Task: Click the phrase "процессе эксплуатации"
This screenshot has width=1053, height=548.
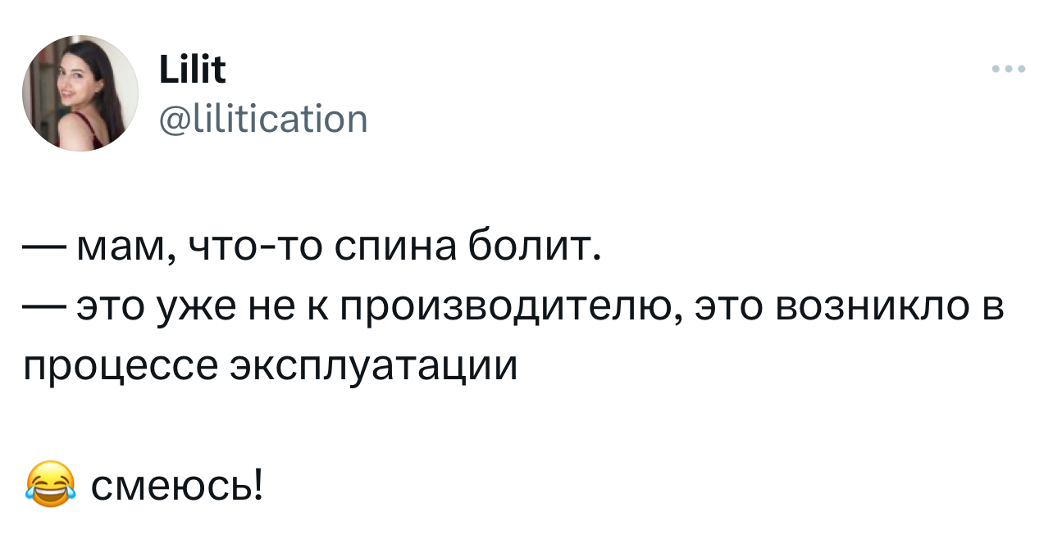Action: coord(270,366)
